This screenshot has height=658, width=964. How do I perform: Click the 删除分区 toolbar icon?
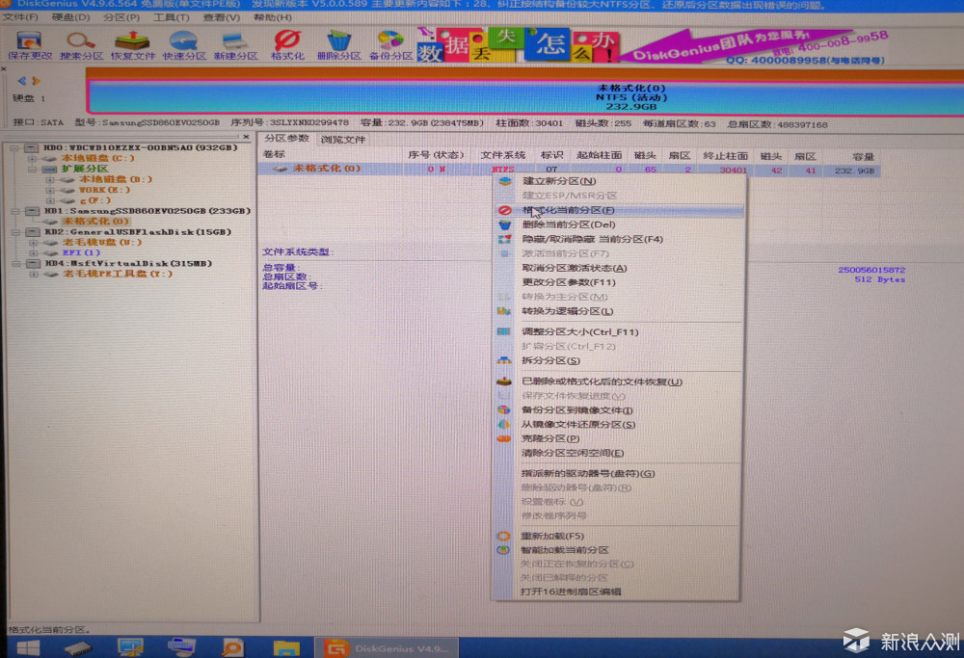click(x=338, y=45)
